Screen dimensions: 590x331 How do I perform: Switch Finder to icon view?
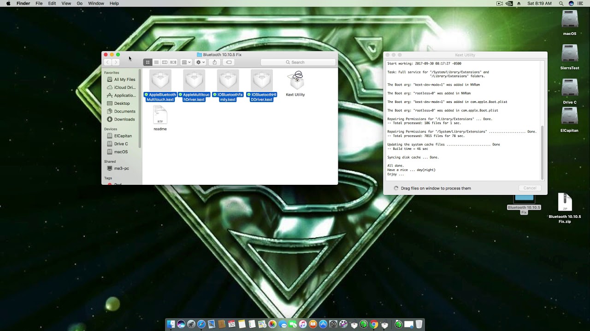tap(147, 62)
